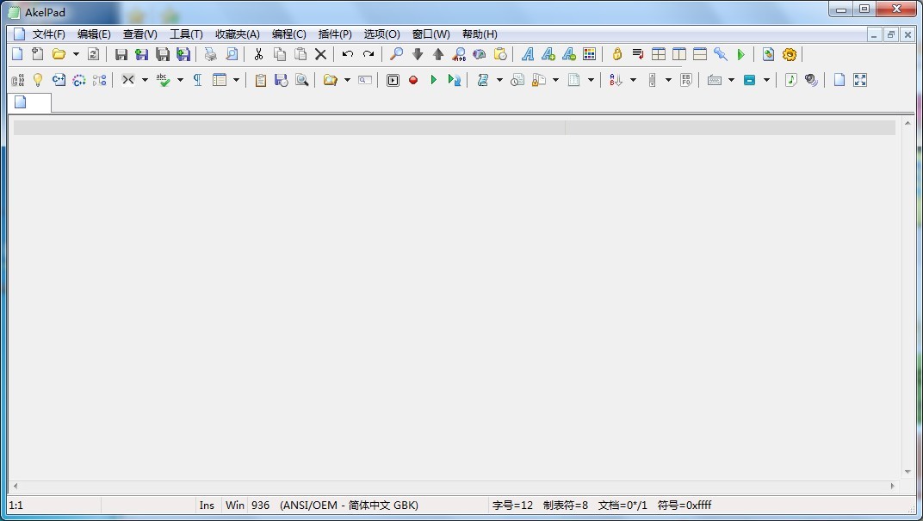Viewport: 923px width, 521px height.
Task: Toggle the Ins insert mode indicator
Action: (x=207, y=505)
